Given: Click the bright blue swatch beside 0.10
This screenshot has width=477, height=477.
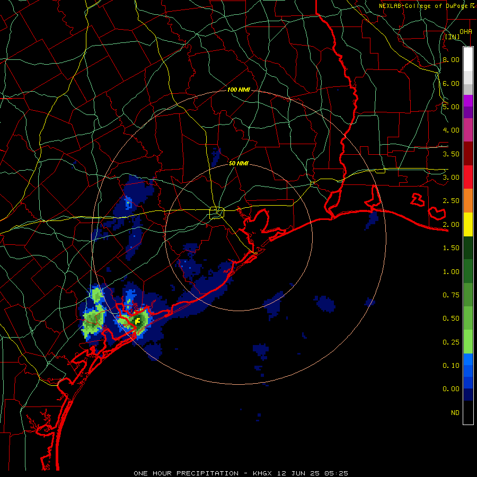Looking at the screenshot, I should tap(468, 359).
